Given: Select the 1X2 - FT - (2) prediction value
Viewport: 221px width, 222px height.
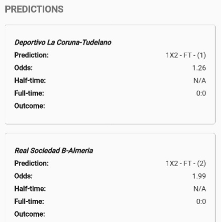Looking at the screenshot, I should 186,163.
